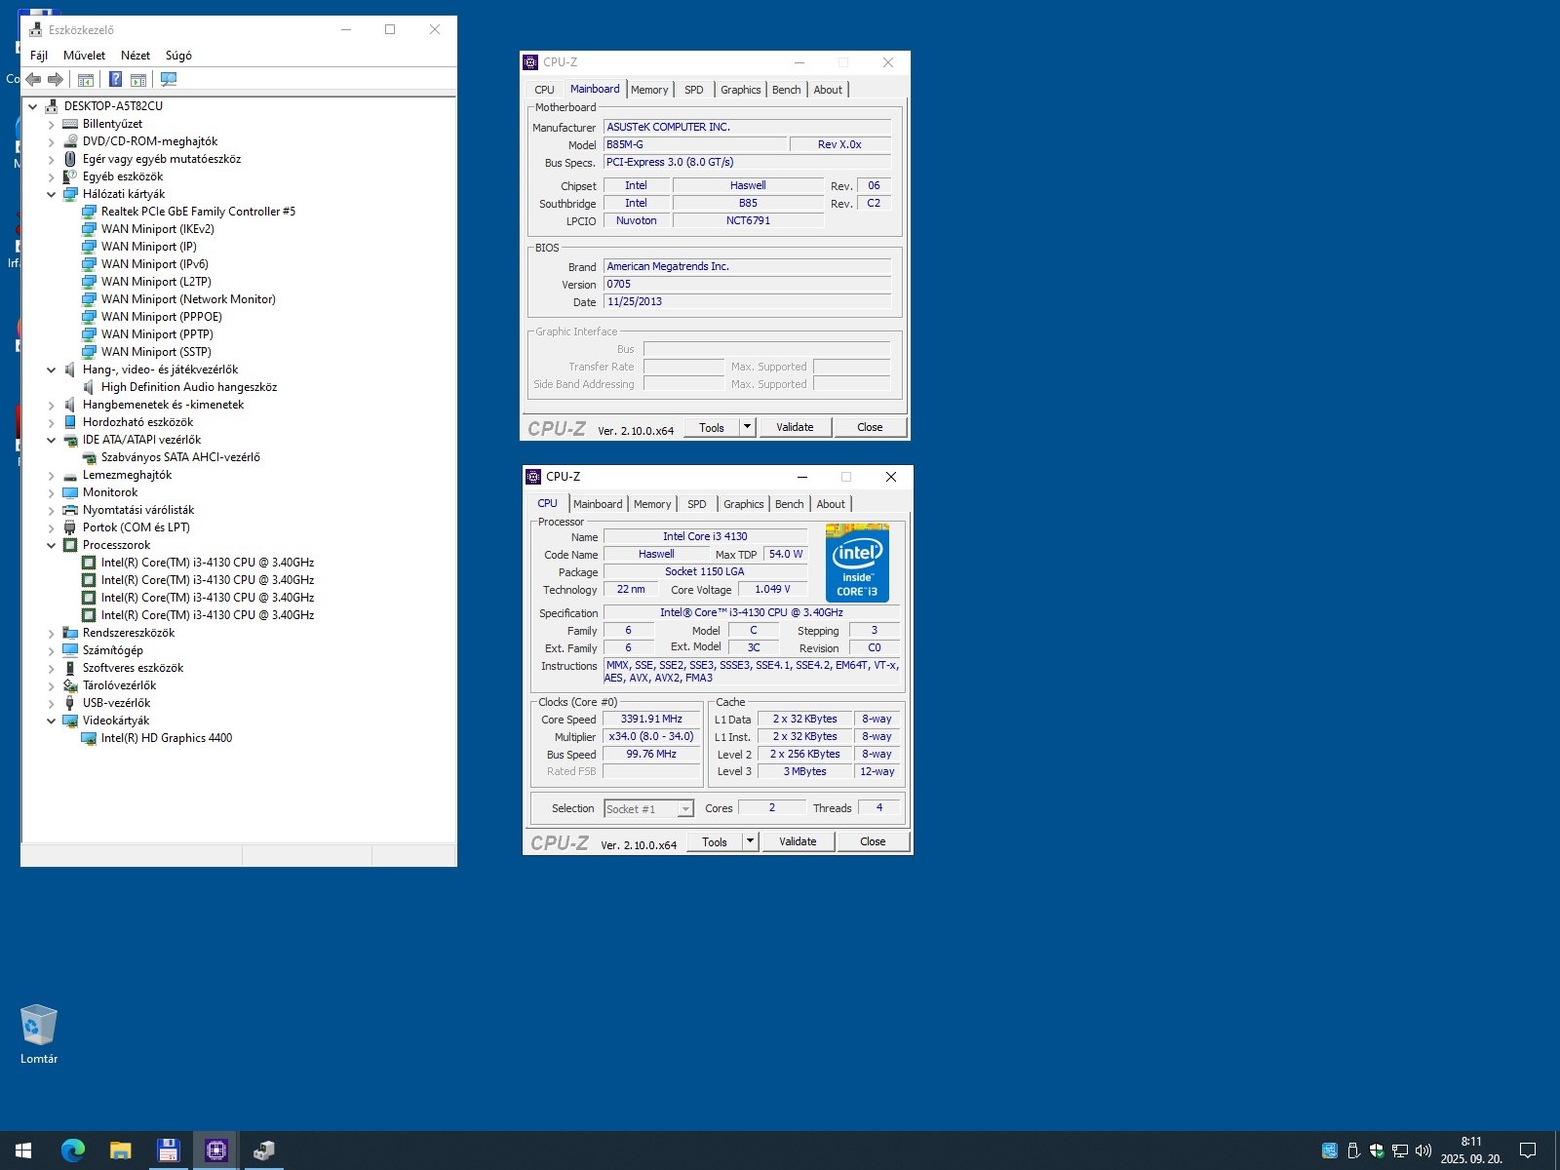Image resolution: width=1560 pixels, height=1170 pixels.
Task: Select the Intel HD Graphics 4400 device
Action: 166,738
